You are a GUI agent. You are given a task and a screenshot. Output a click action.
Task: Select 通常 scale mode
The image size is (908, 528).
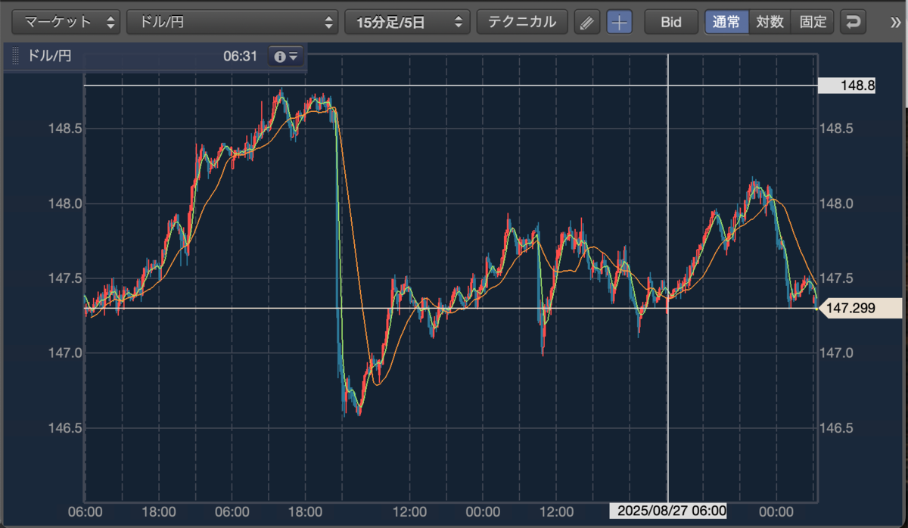(x=726, y=22)
